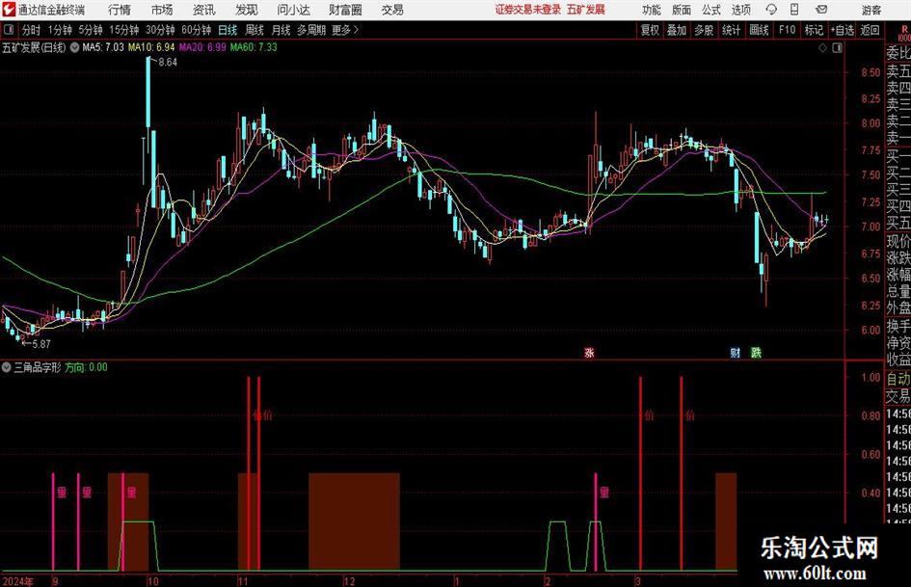Image resolution: width=911 pixels, height=587 pixels.
Task: Switch to 60分钟 chart period
Action: [197, 30]
